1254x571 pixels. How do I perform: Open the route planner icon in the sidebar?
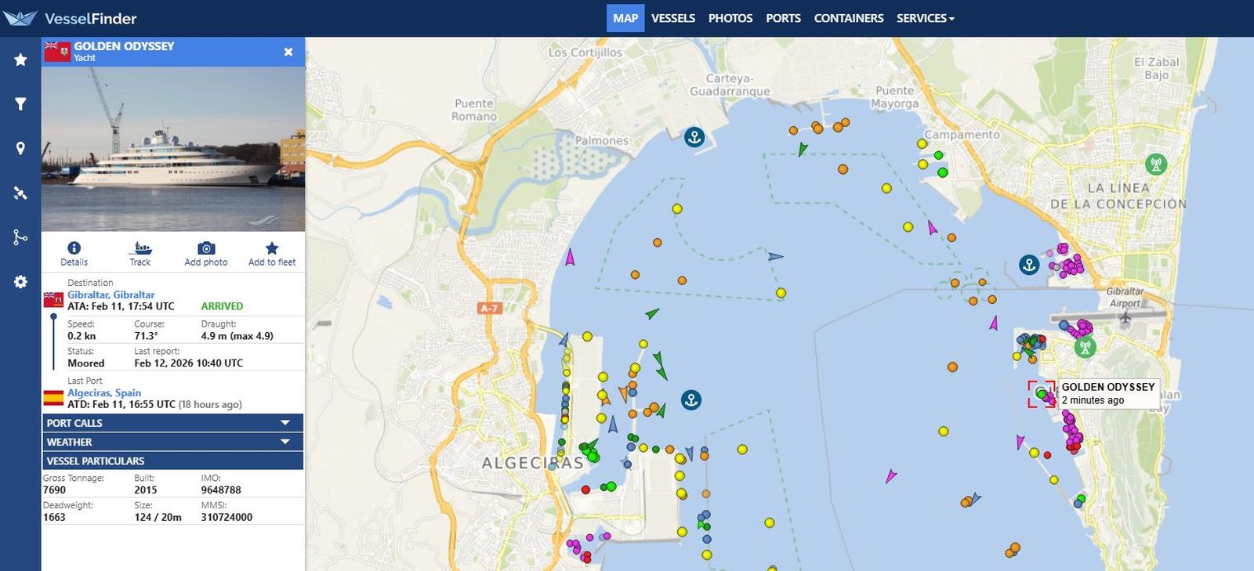tap(20, 237)
